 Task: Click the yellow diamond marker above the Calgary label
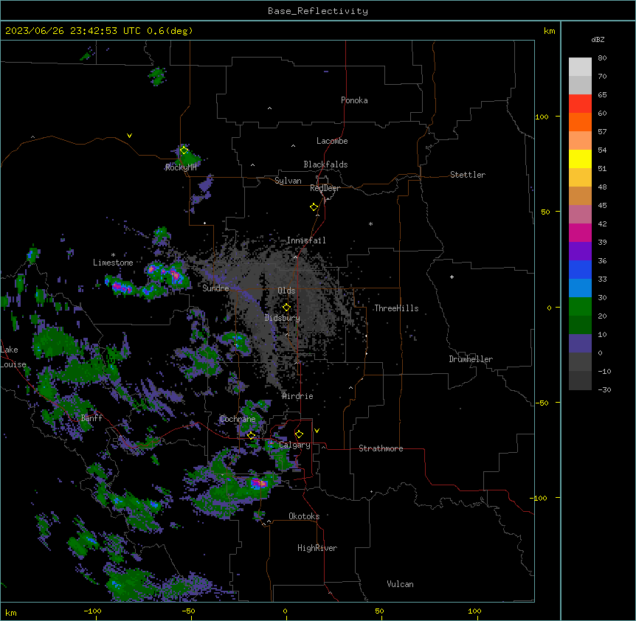[299, 434]
